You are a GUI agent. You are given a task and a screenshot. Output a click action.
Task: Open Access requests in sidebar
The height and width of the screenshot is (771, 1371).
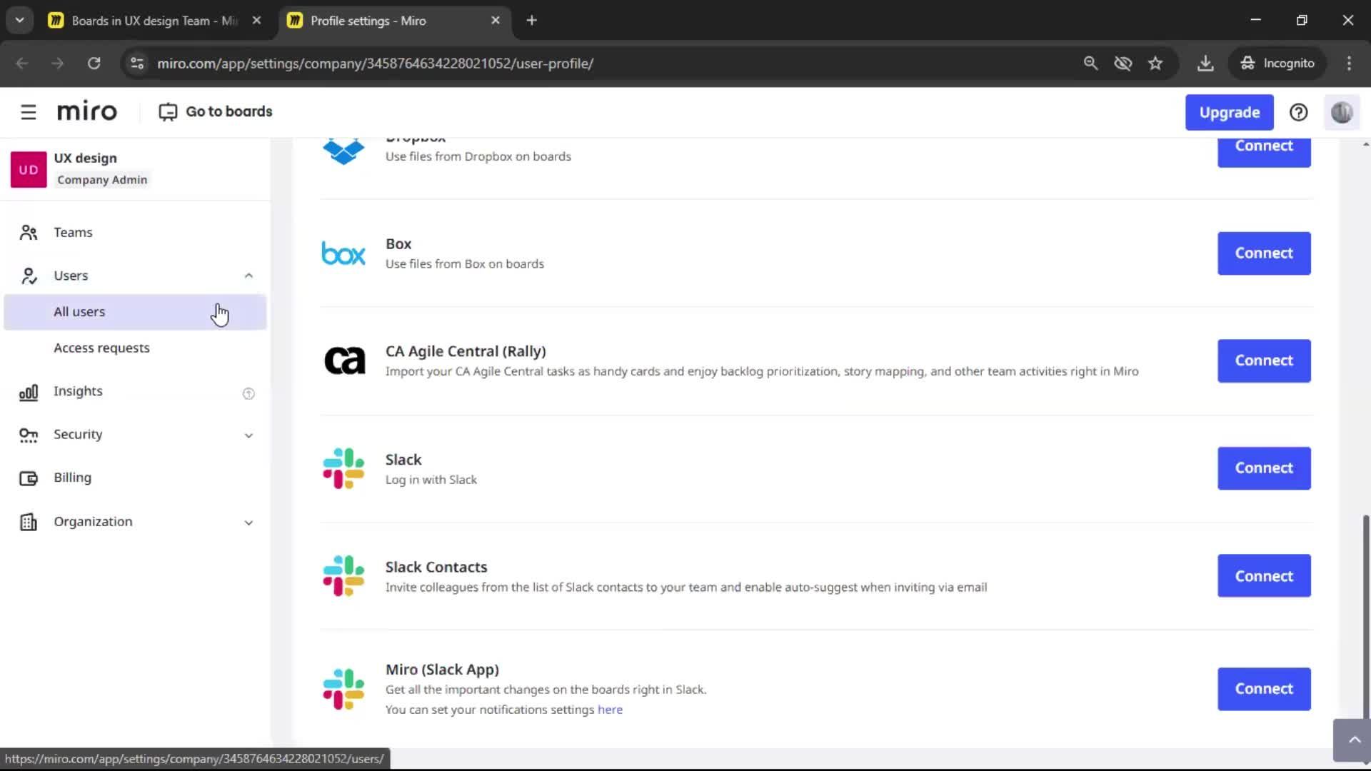135,348
